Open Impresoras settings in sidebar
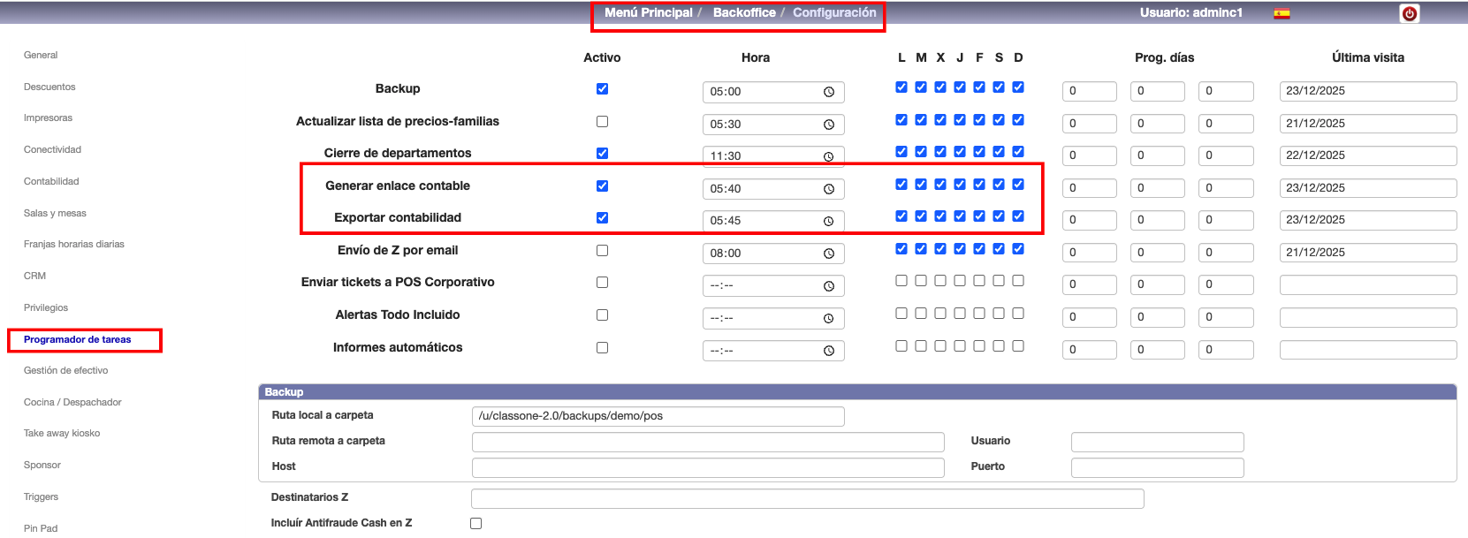 48,117
